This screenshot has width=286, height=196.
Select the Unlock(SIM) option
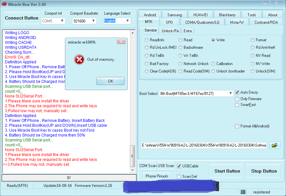(x=253, y=71)
